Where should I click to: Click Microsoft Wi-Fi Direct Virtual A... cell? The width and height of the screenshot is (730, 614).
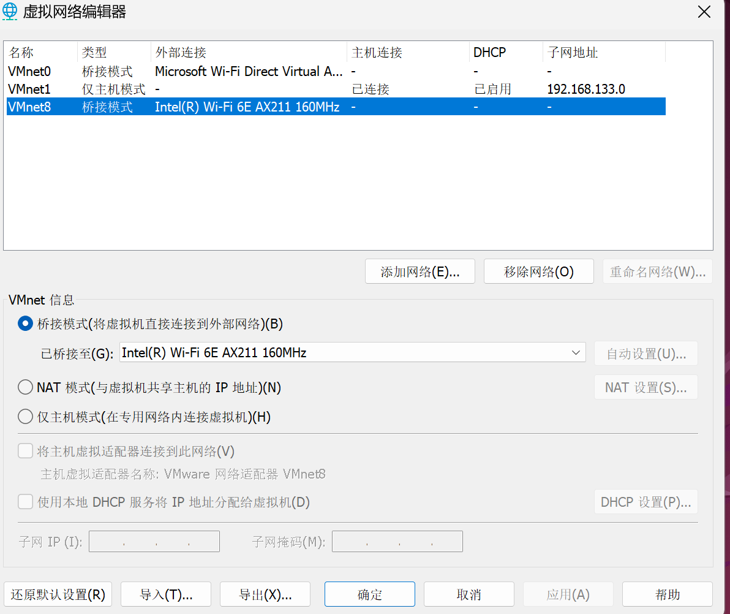(249, 71)
